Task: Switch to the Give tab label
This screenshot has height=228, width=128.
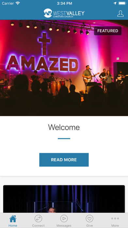Action: tap(89, 225)
